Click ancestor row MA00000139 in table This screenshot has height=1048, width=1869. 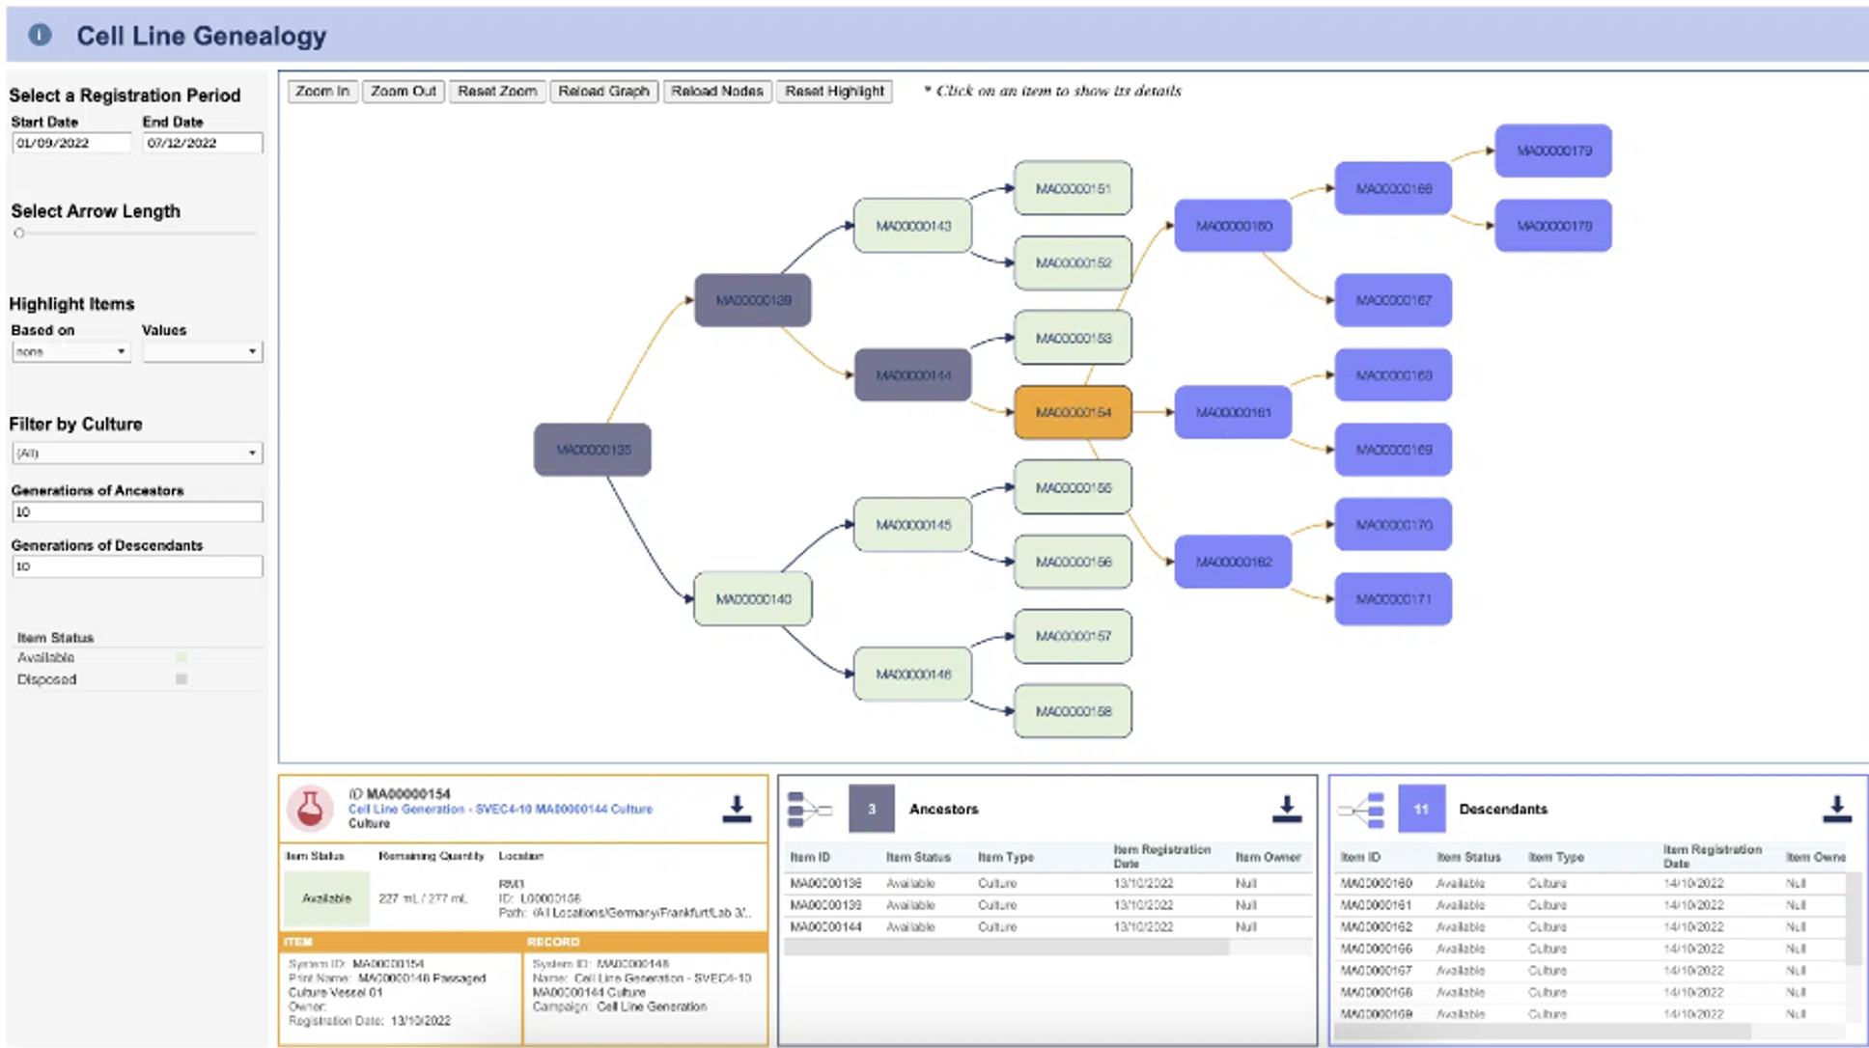click(x=1047, y=905)
